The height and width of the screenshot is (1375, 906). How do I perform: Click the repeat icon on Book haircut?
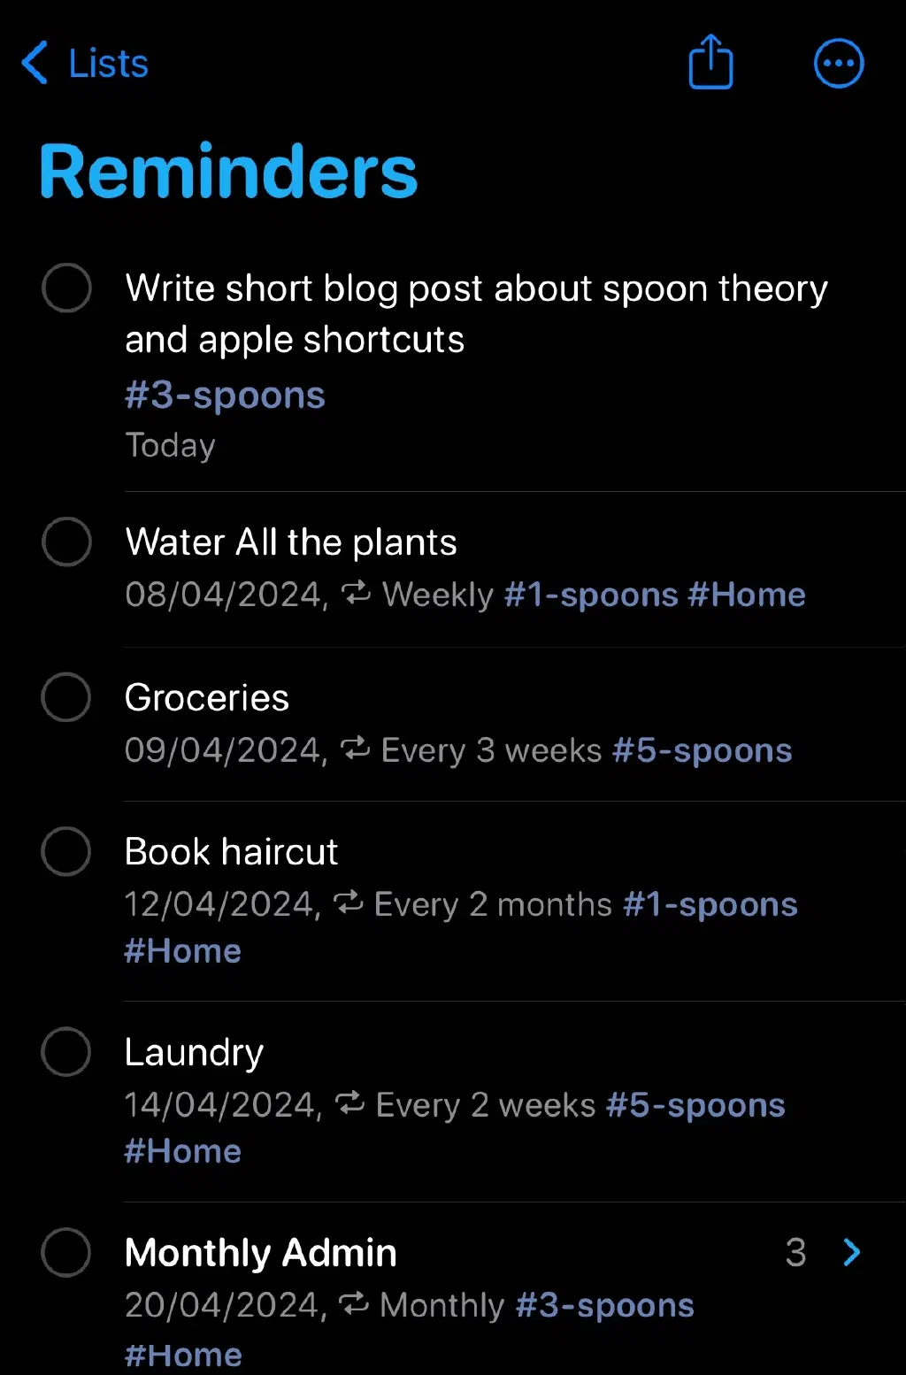(348, 903)
